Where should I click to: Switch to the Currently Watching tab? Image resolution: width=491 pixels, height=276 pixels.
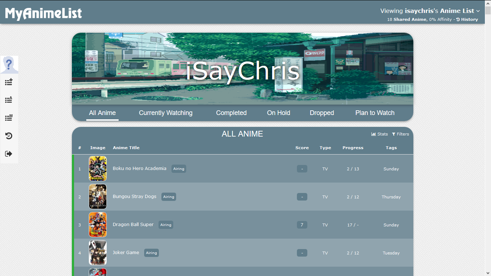tap(166, 113)
